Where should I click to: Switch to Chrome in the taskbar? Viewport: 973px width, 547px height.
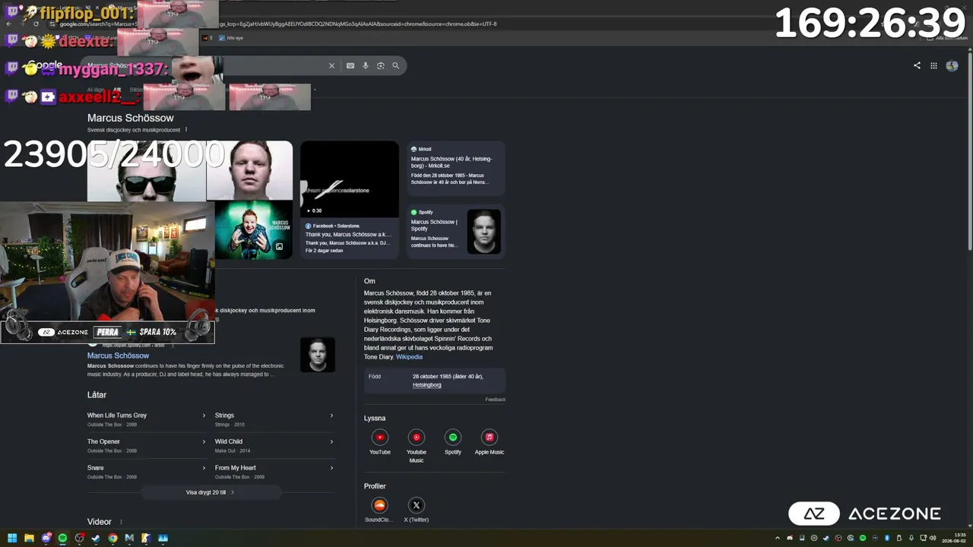[x=113, y=539]
